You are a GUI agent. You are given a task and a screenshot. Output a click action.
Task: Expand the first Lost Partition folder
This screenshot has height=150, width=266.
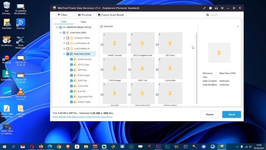click(64, 43)
